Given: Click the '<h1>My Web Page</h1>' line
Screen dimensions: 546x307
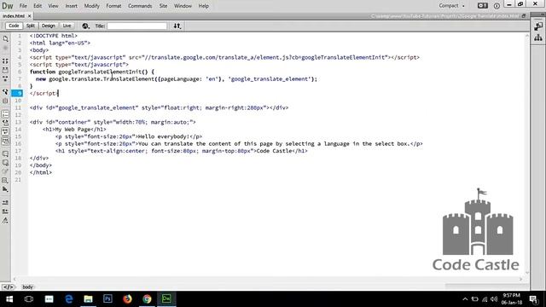Looking at the screenshot, I should [74, 130].
